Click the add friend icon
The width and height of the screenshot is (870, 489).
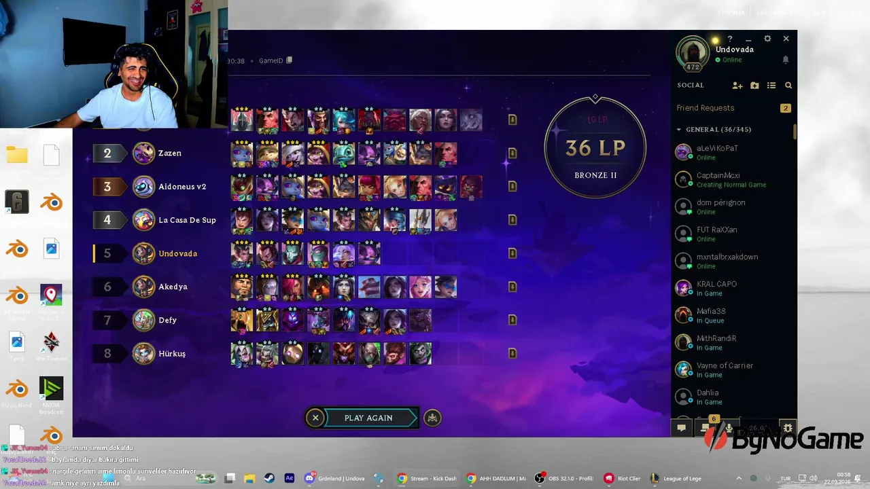click(737, 86)
